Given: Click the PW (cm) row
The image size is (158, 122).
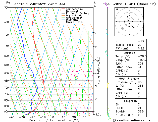Looking at the screenshot, I should pyautogui.click(x=131, y=48).
